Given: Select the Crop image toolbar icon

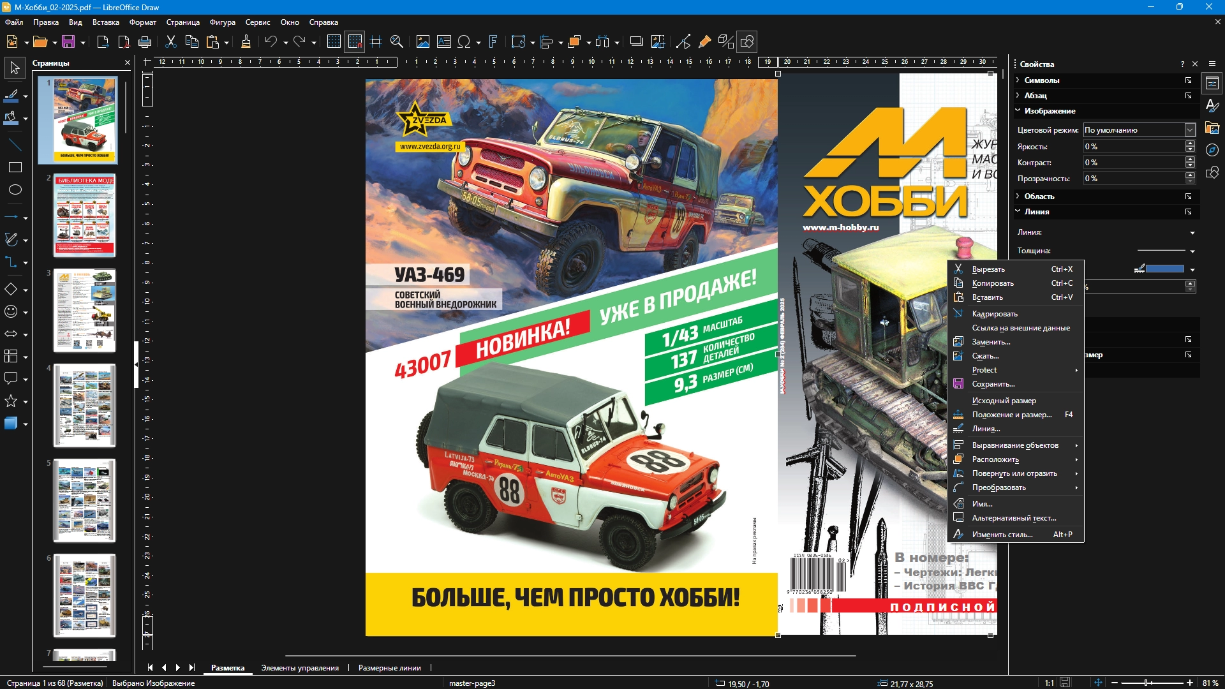Looking at the screenshot, I should [x=658, y=42].
